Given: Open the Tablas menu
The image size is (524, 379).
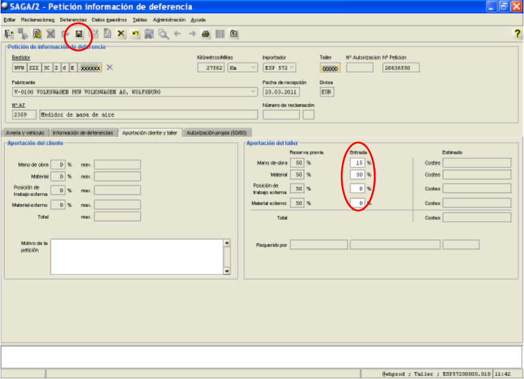Looking at the screenshot, I should 140,20.
